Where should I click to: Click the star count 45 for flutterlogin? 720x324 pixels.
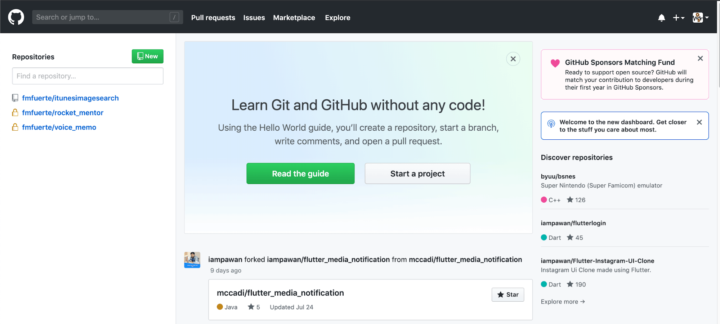click(575, 238)
